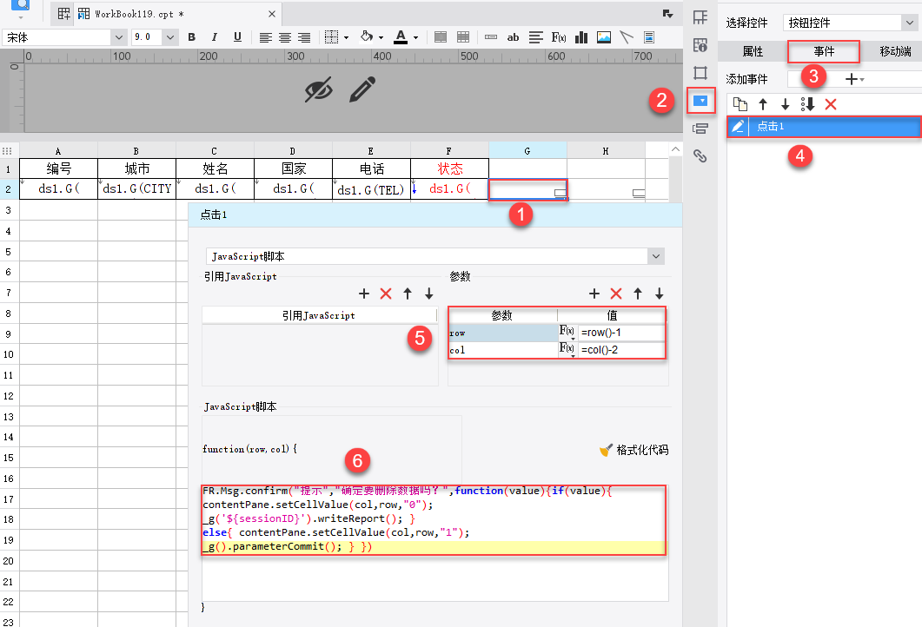Add referenced JavaScript with plus
This screenshot has height=627, width=922.
pos(364,294)
